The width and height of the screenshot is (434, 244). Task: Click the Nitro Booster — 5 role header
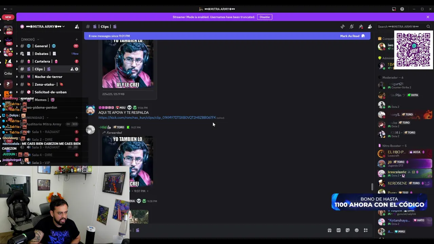pos(394,146)
